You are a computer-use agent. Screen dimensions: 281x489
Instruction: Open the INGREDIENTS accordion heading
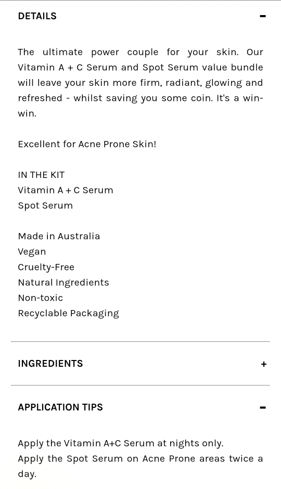pyautogui.click(x=50, y=364)
